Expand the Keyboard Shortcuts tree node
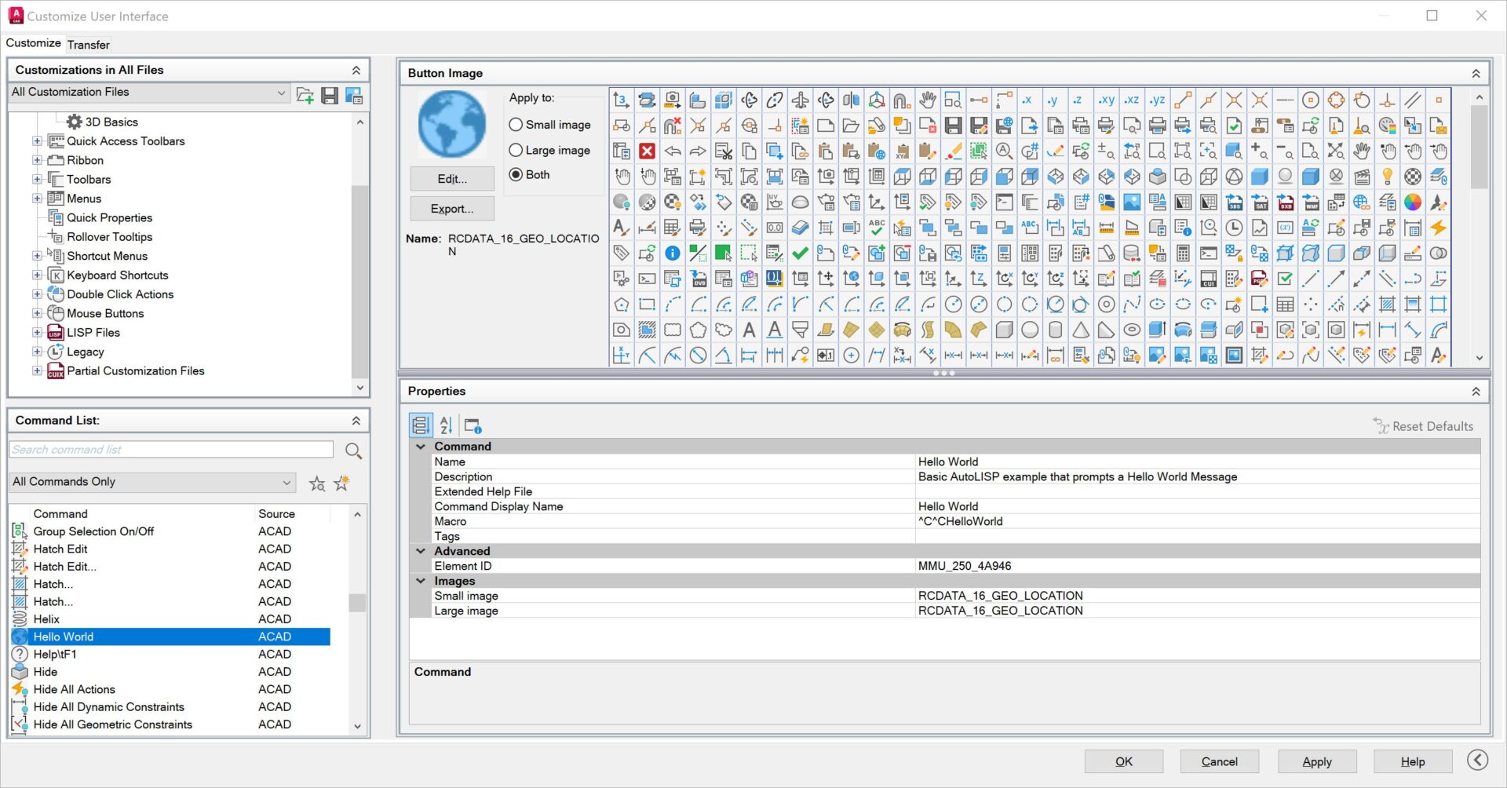 coord(37,275)
